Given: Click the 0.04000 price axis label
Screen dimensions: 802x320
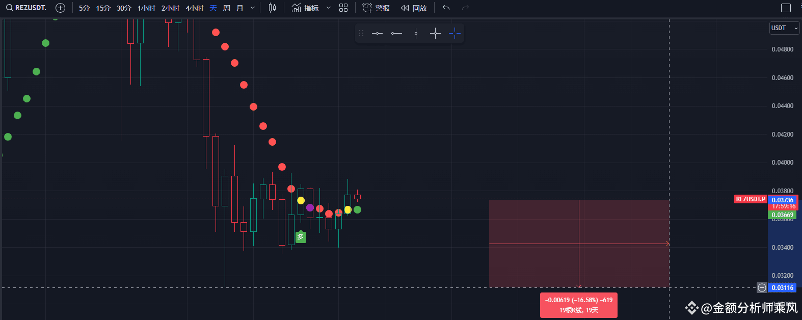Looking at the screenshot, I should [782, 163].
